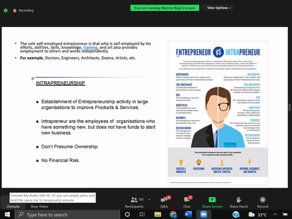This screenshot has width=292, height=219.
Task: Open the Chat panel
Action: click(x=187, y=202)
